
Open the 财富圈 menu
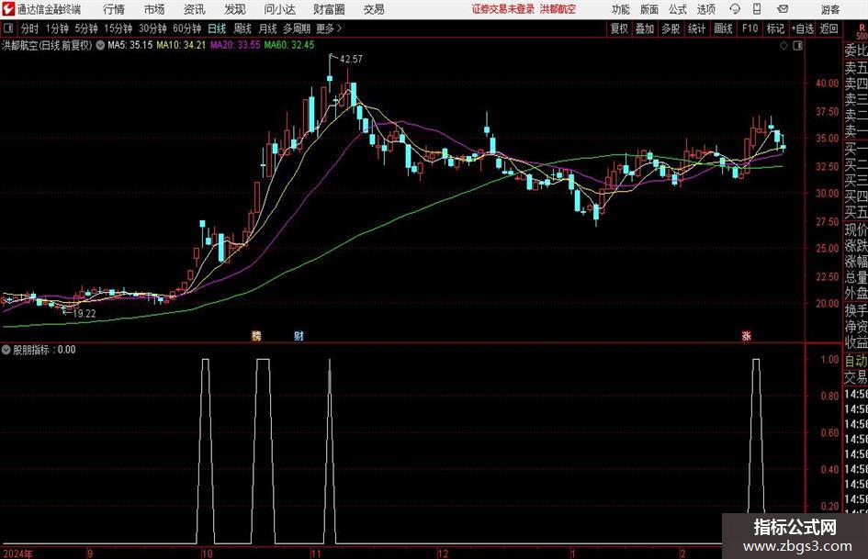point(329,9)
